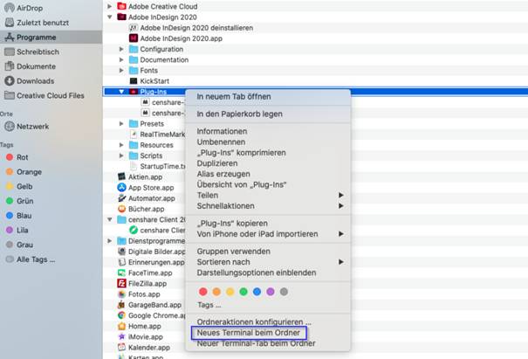The height and width of the screenshot is (359, 528).
Task: Click the Home.app house icon
Action: pos(121,326)
